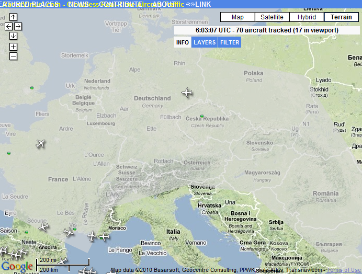Select the aircraft just left of Monaco
The height and width of the screenshot is (274, 362).
105,236
